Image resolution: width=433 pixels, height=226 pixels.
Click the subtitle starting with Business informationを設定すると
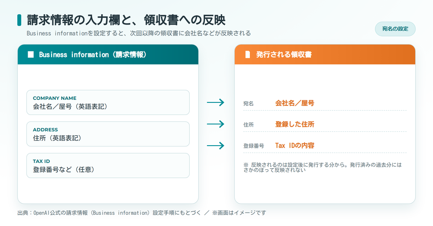tap(139, 33)
